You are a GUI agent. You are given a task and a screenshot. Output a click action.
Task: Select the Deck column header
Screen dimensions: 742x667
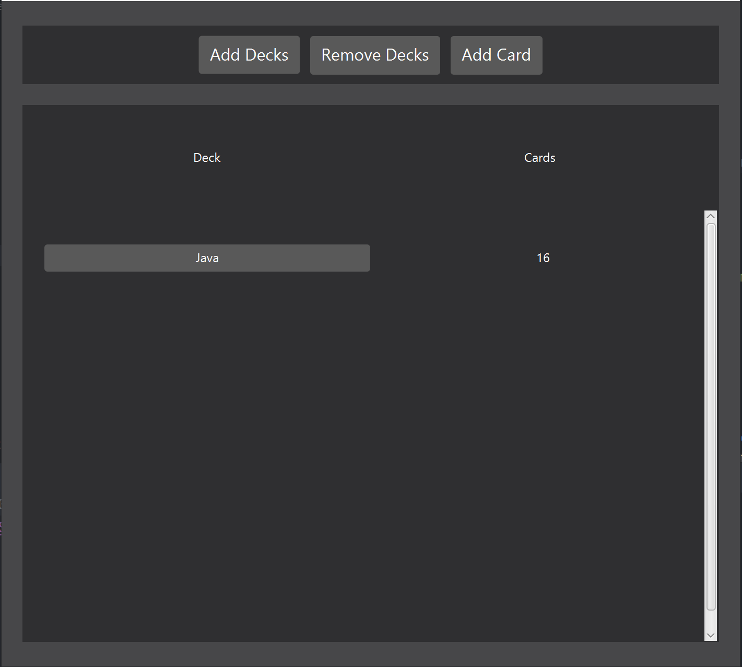(207, 158)
